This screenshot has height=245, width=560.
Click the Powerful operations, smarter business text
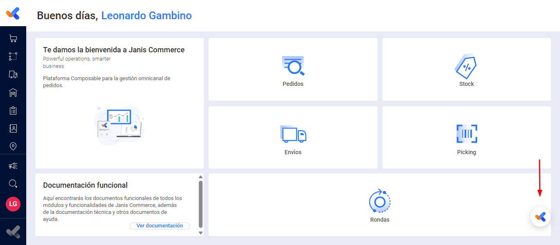[77, 62]
